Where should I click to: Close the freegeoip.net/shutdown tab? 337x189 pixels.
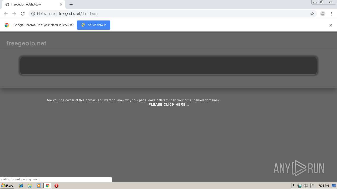(61, 4)
